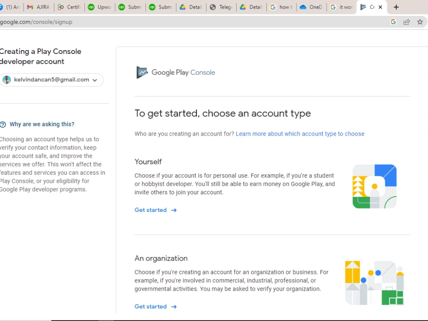Expand the kelvindancan5@gmail.com account dropdown
Viewport: 428px width, 321px height.
tap(95, 80)
